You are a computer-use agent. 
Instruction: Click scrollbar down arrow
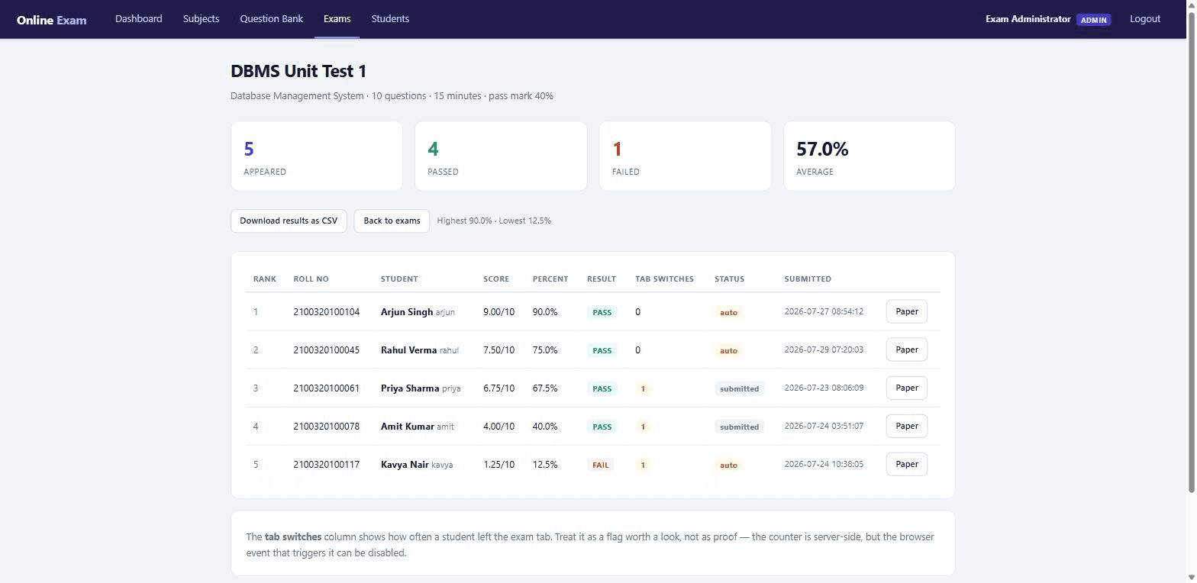click(1192, 578)
